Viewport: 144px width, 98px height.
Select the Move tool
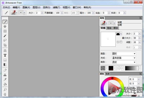[x=5, y=26]
